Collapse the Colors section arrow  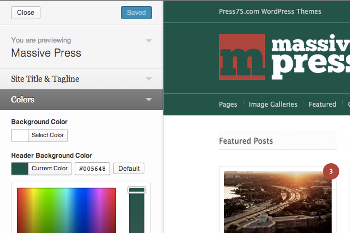149,100
